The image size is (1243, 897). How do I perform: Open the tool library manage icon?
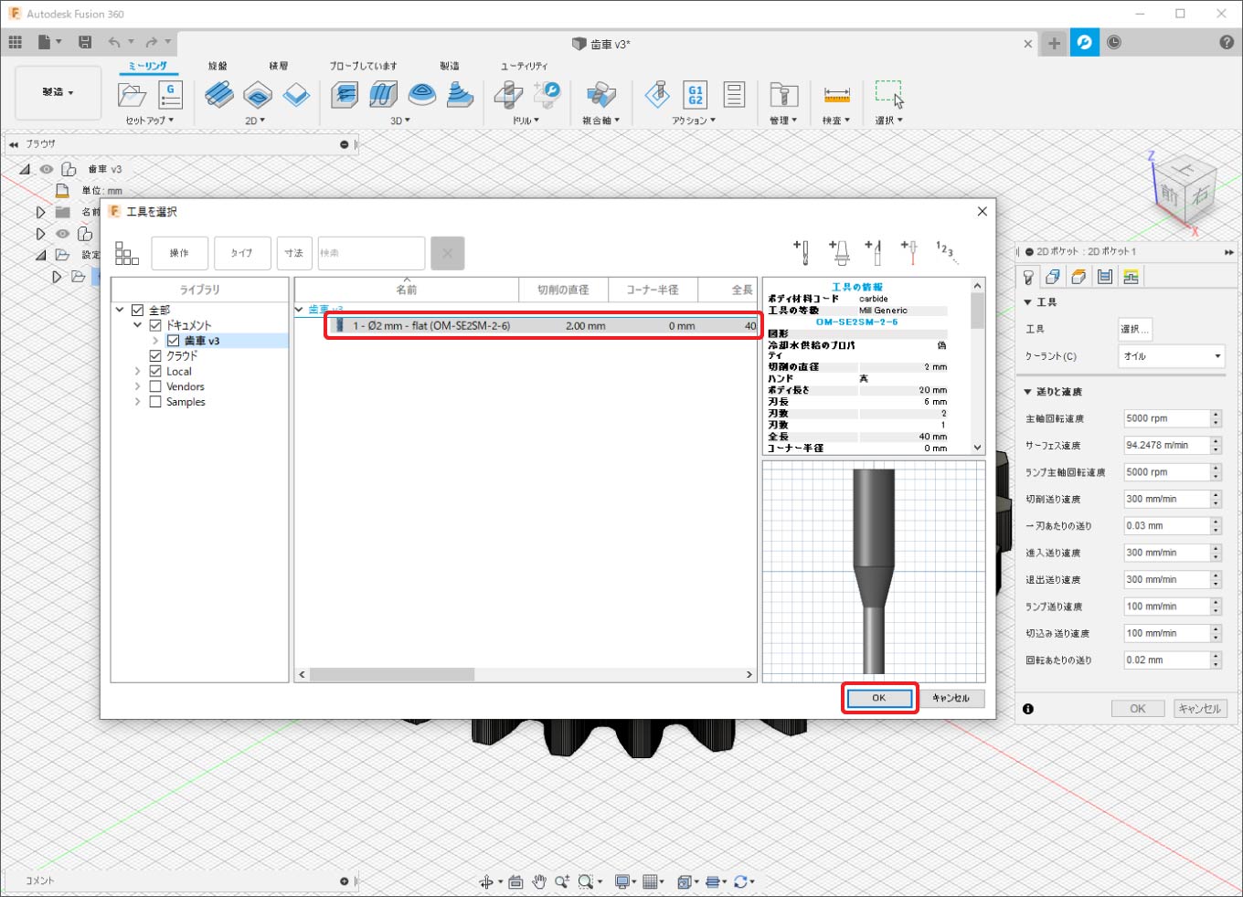point(783,95)
